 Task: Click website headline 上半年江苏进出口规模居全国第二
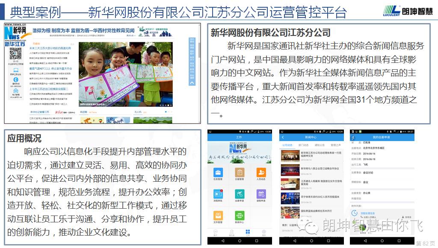click(x=49, y=89)
